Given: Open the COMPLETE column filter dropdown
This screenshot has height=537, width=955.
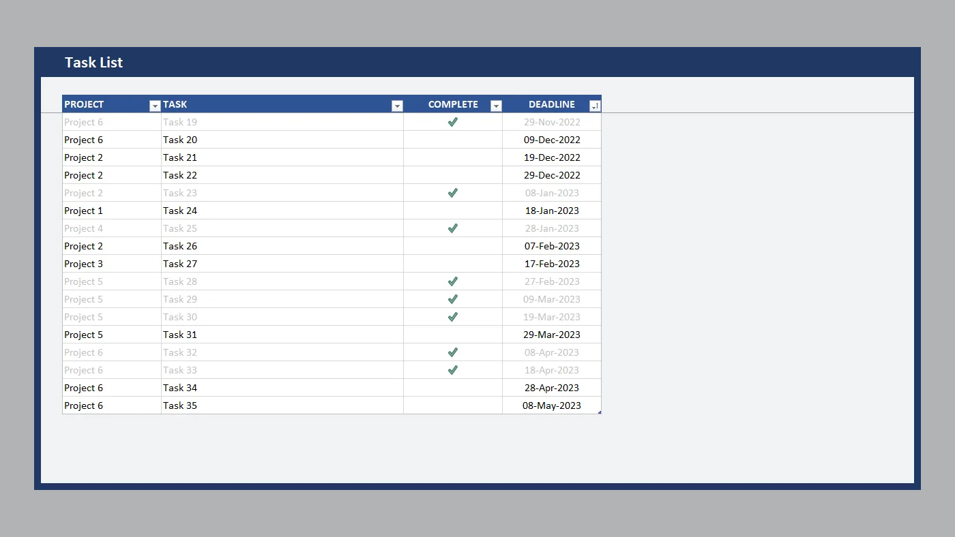Looking at the screenshot, I should (496, 106).
